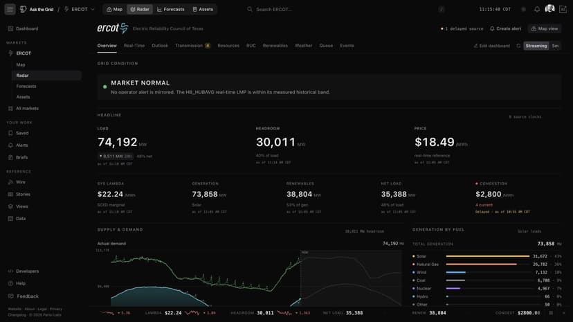Click the 'NOW' marker on demand chart

[x=304, y=253]
